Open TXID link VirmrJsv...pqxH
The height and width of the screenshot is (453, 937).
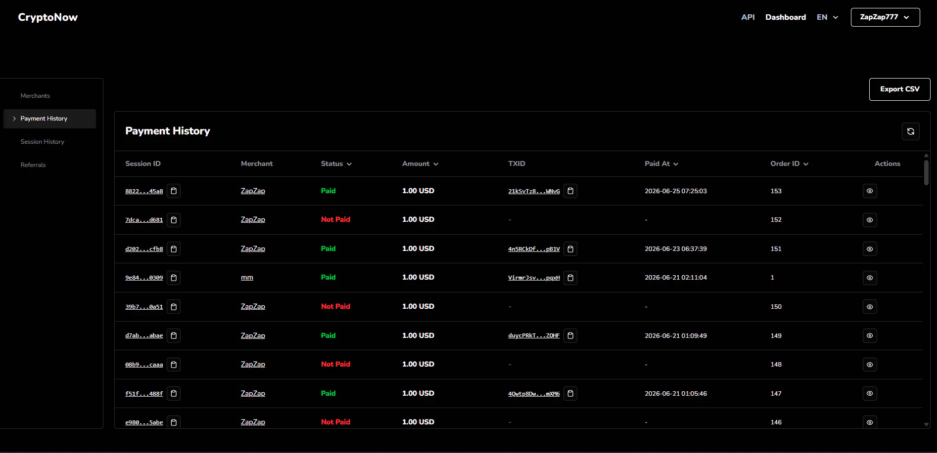pos(534,278)
